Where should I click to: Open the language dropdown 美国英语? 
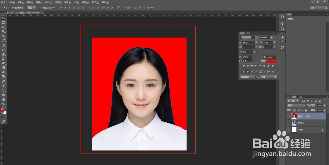[x=247, y=77]
